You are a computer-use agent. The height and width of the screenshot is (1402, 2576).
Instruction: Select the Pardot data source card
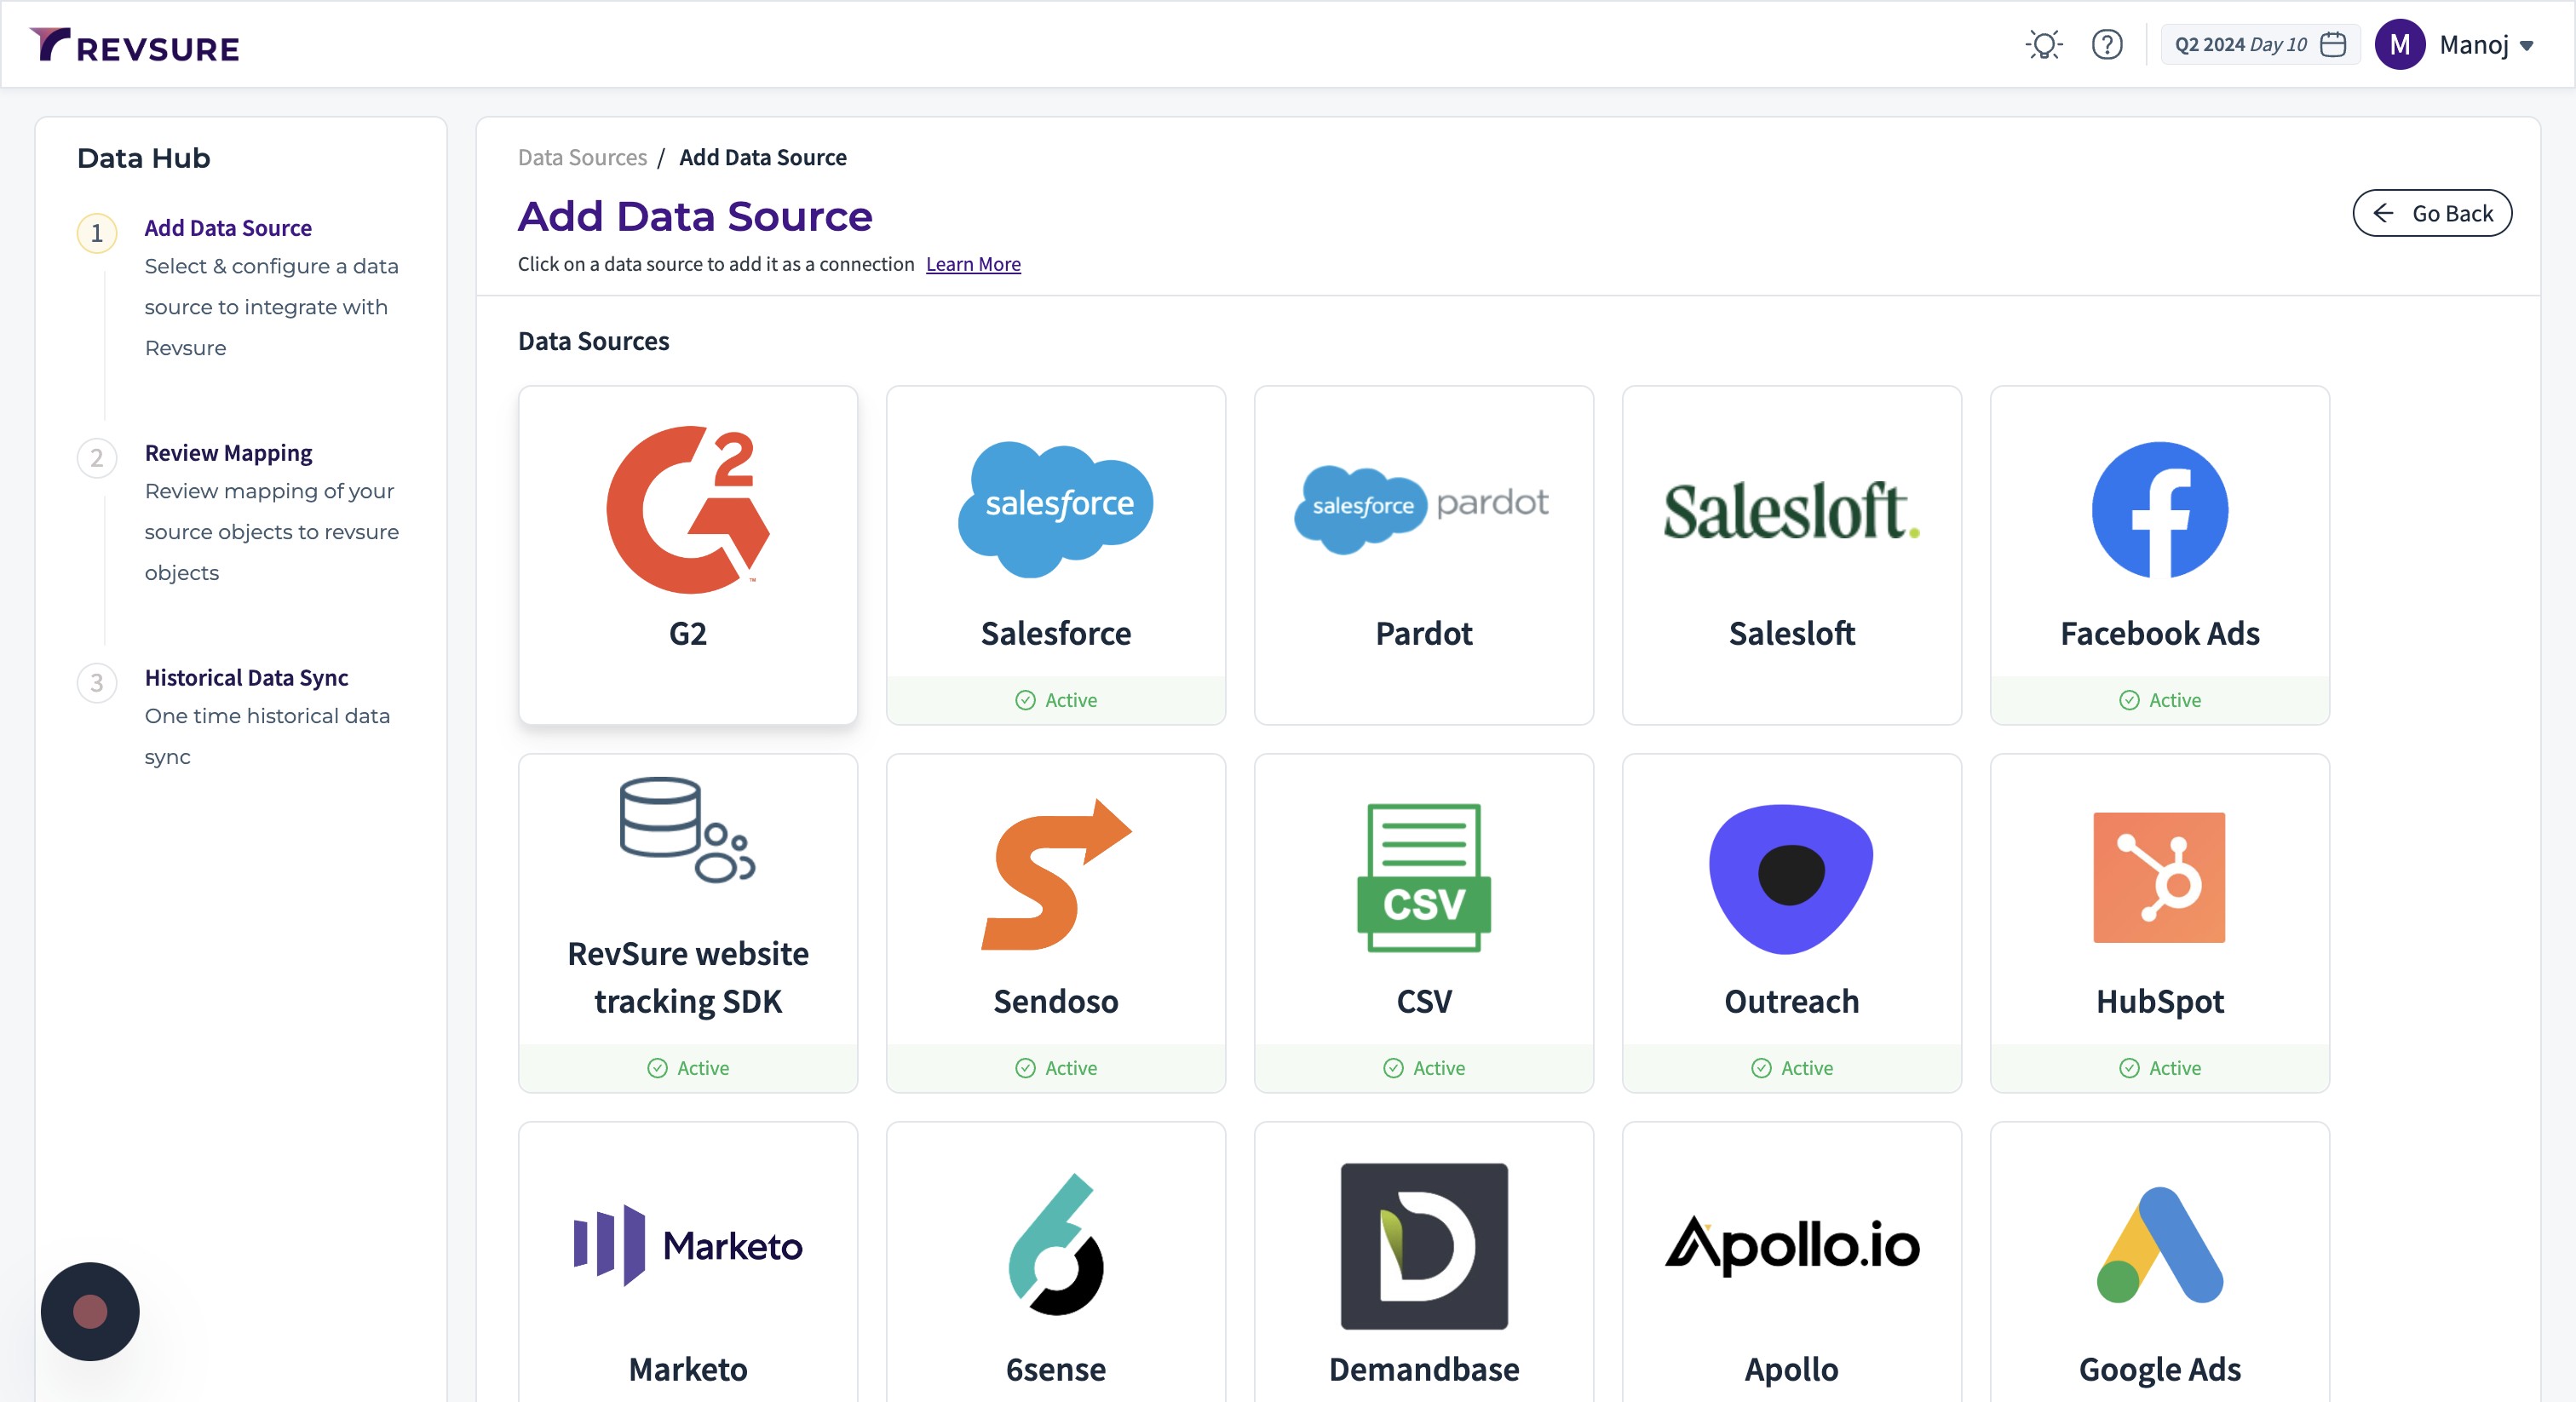pyautogui.click(x=1423, y=555)
